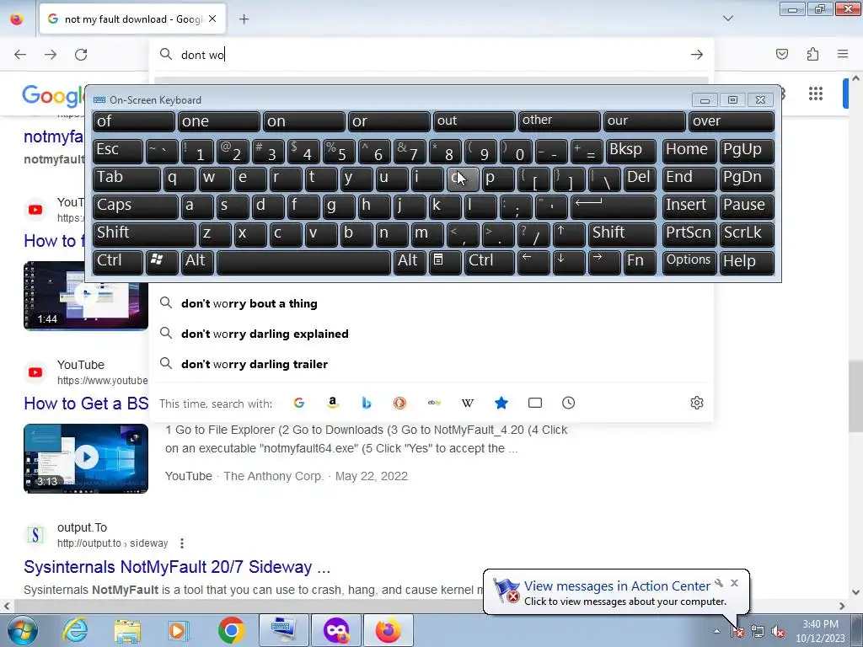Viewport: 863px width, 647px height.
Task: Search open tabs icon
Action: (535, 404)
